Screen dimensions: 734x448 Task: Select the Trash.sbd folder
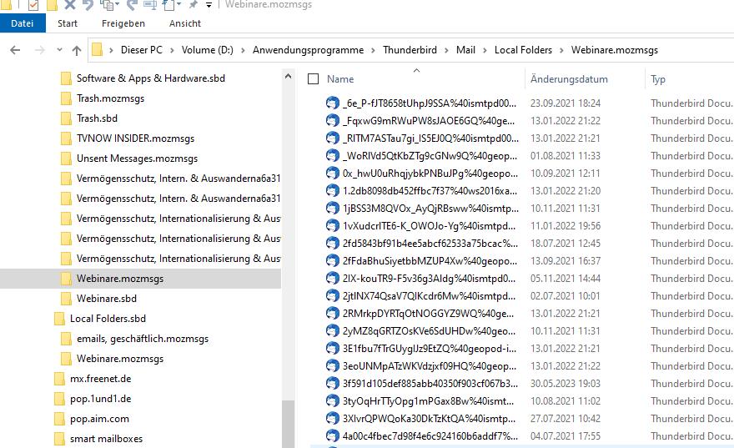[x=97, y=118]
